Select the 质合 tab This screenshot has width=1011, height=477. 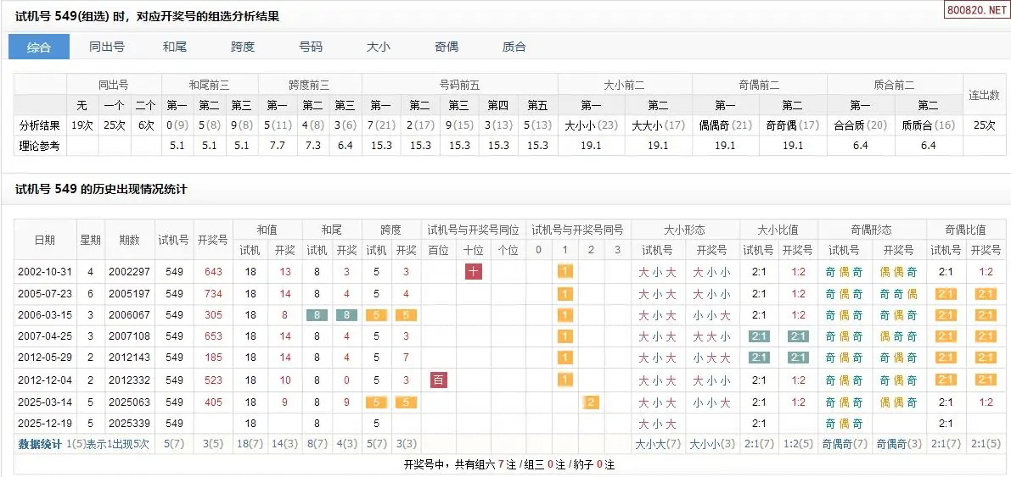pos(514,47)
